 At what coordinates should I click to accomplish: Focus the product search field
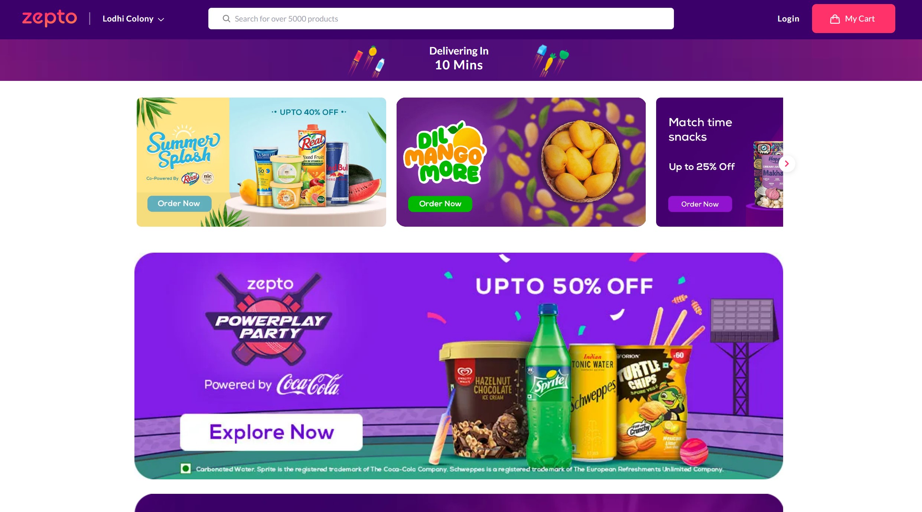pyautogui.click(x=441, y=19)
